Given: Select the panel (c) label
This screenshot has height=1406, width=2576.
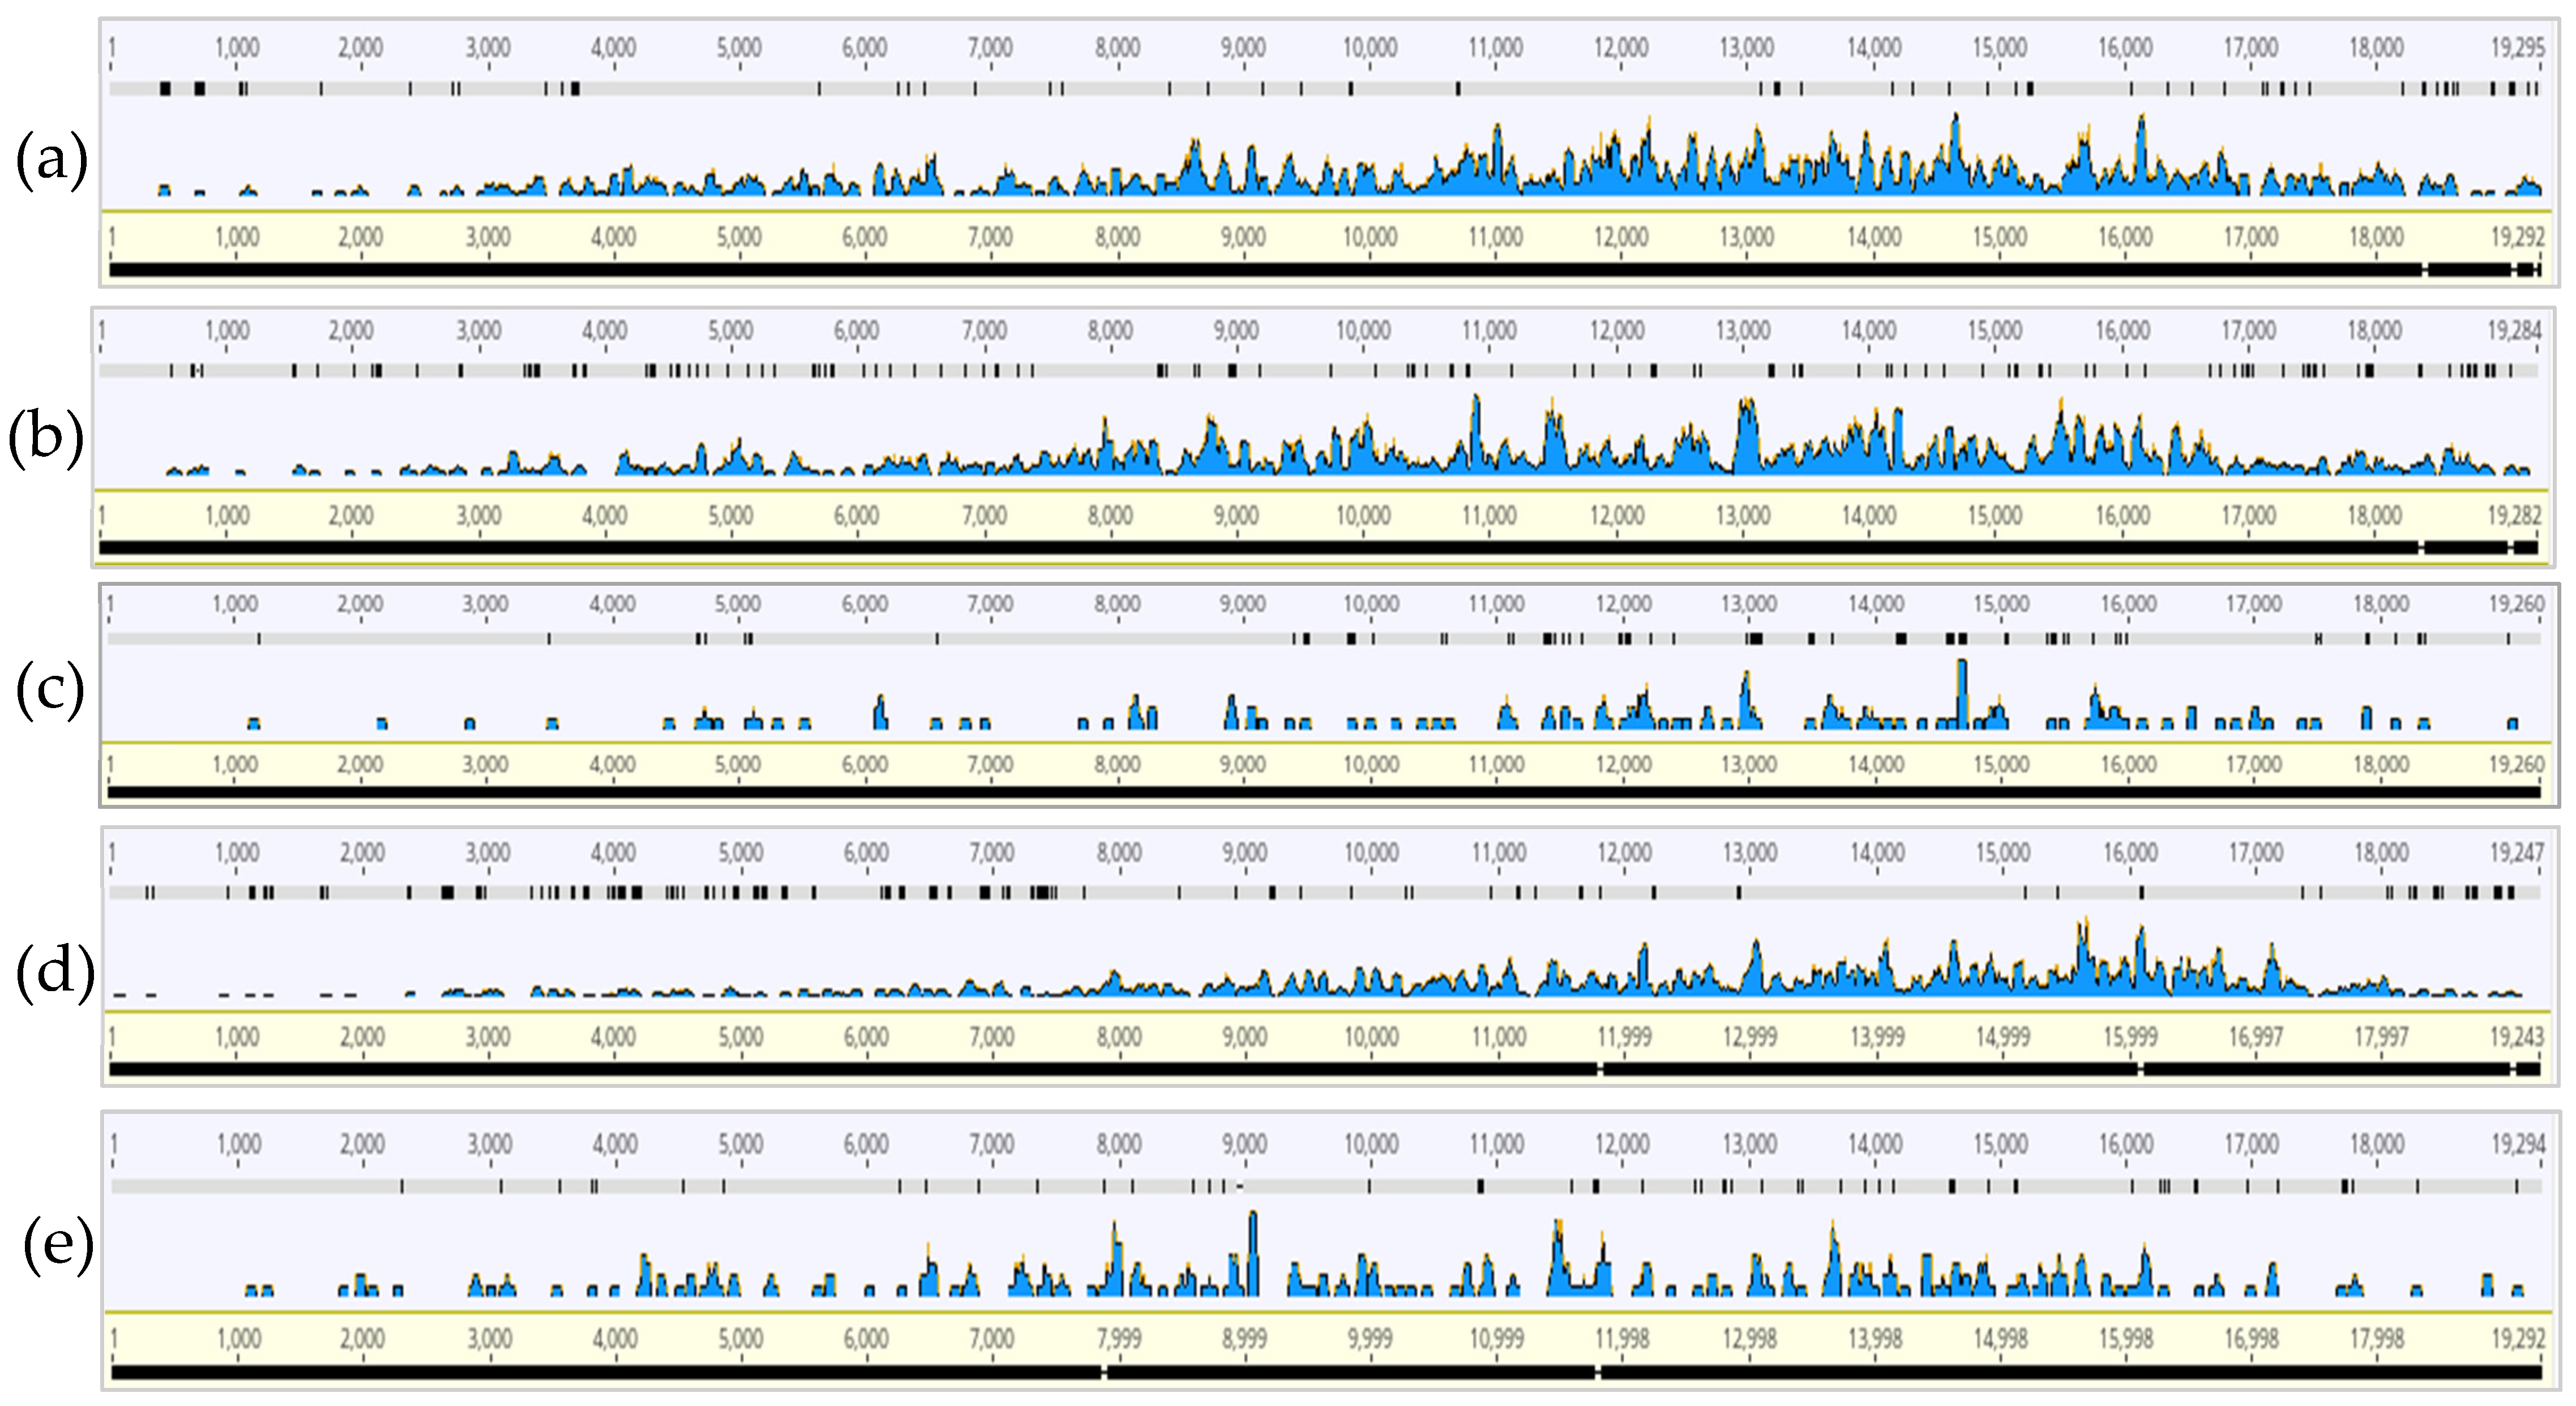Looking at the screenshot, I should pos(50,690).
